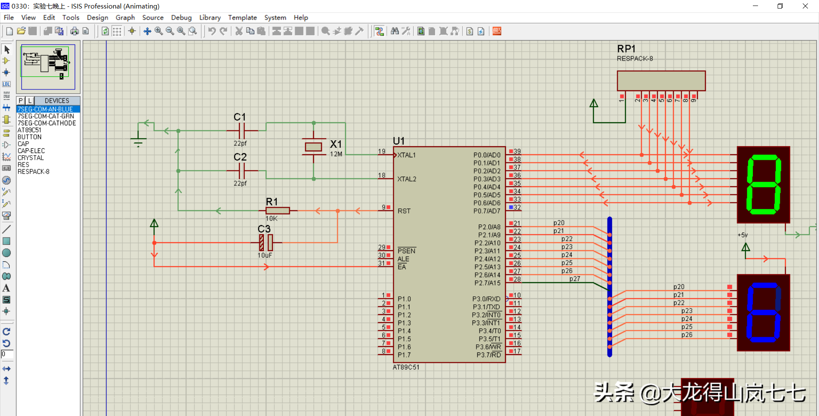The width and height of the screenshot is (819, 416).
Task: Activate the Graph mode tool
Action: click(x=6, y=157)
